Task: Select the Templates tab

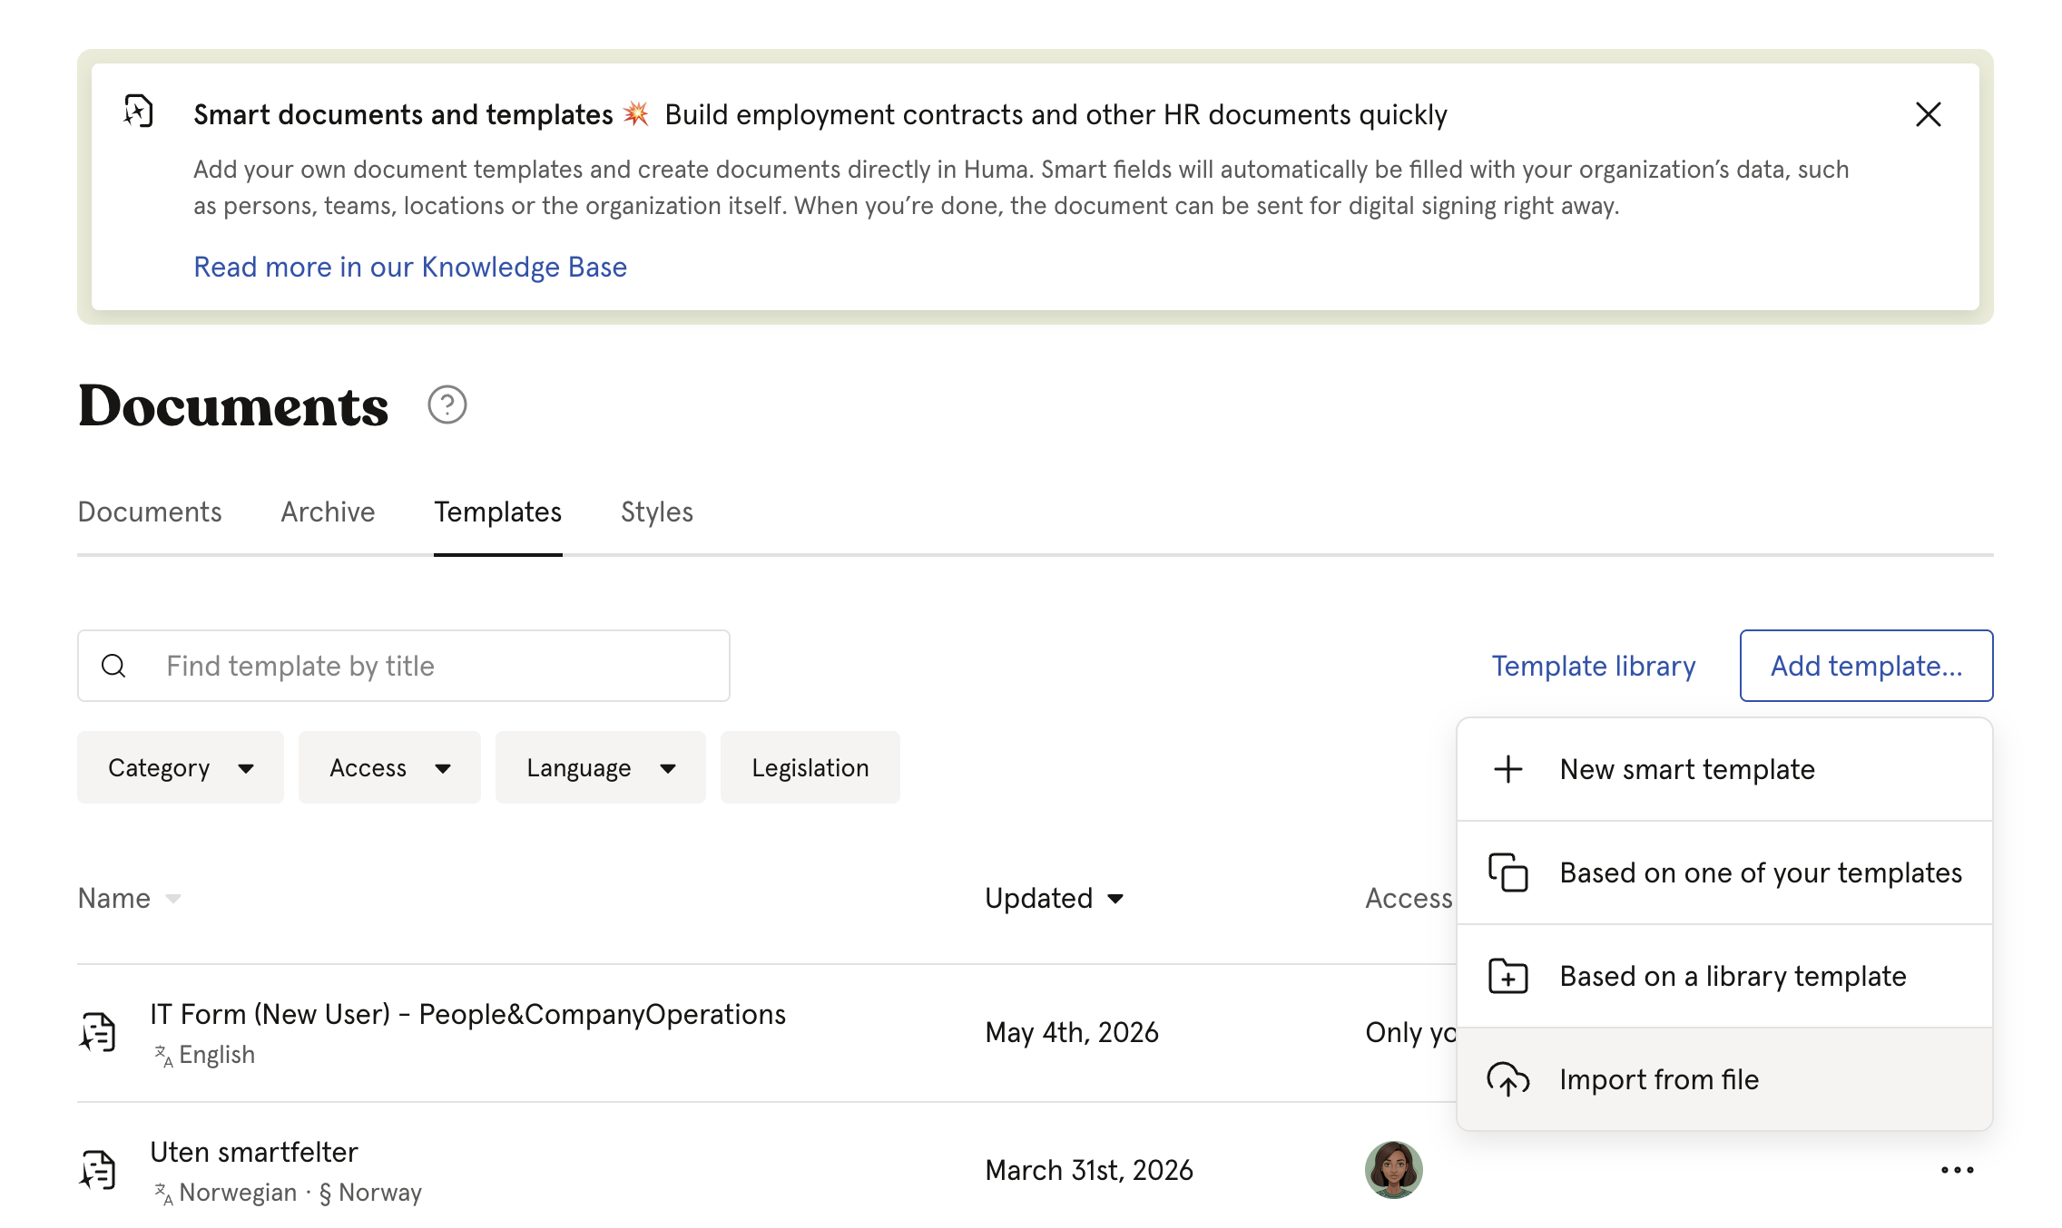Action: (x=497, y=512)
